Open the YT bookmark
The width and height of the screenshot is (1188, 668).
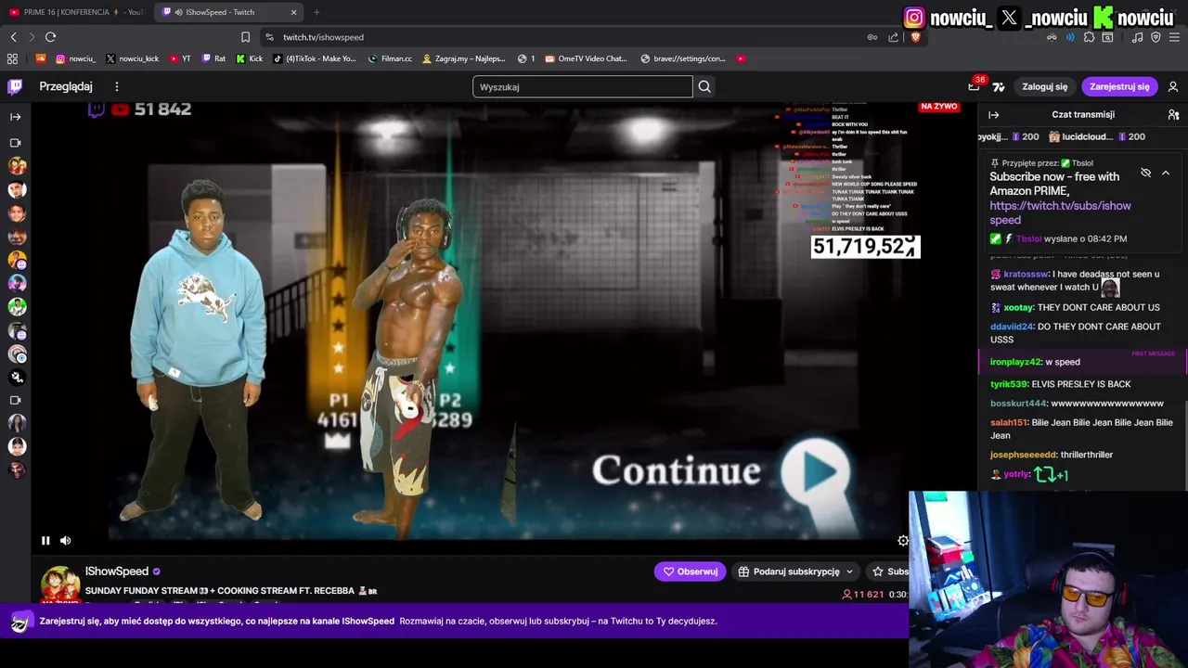[180, 58]
